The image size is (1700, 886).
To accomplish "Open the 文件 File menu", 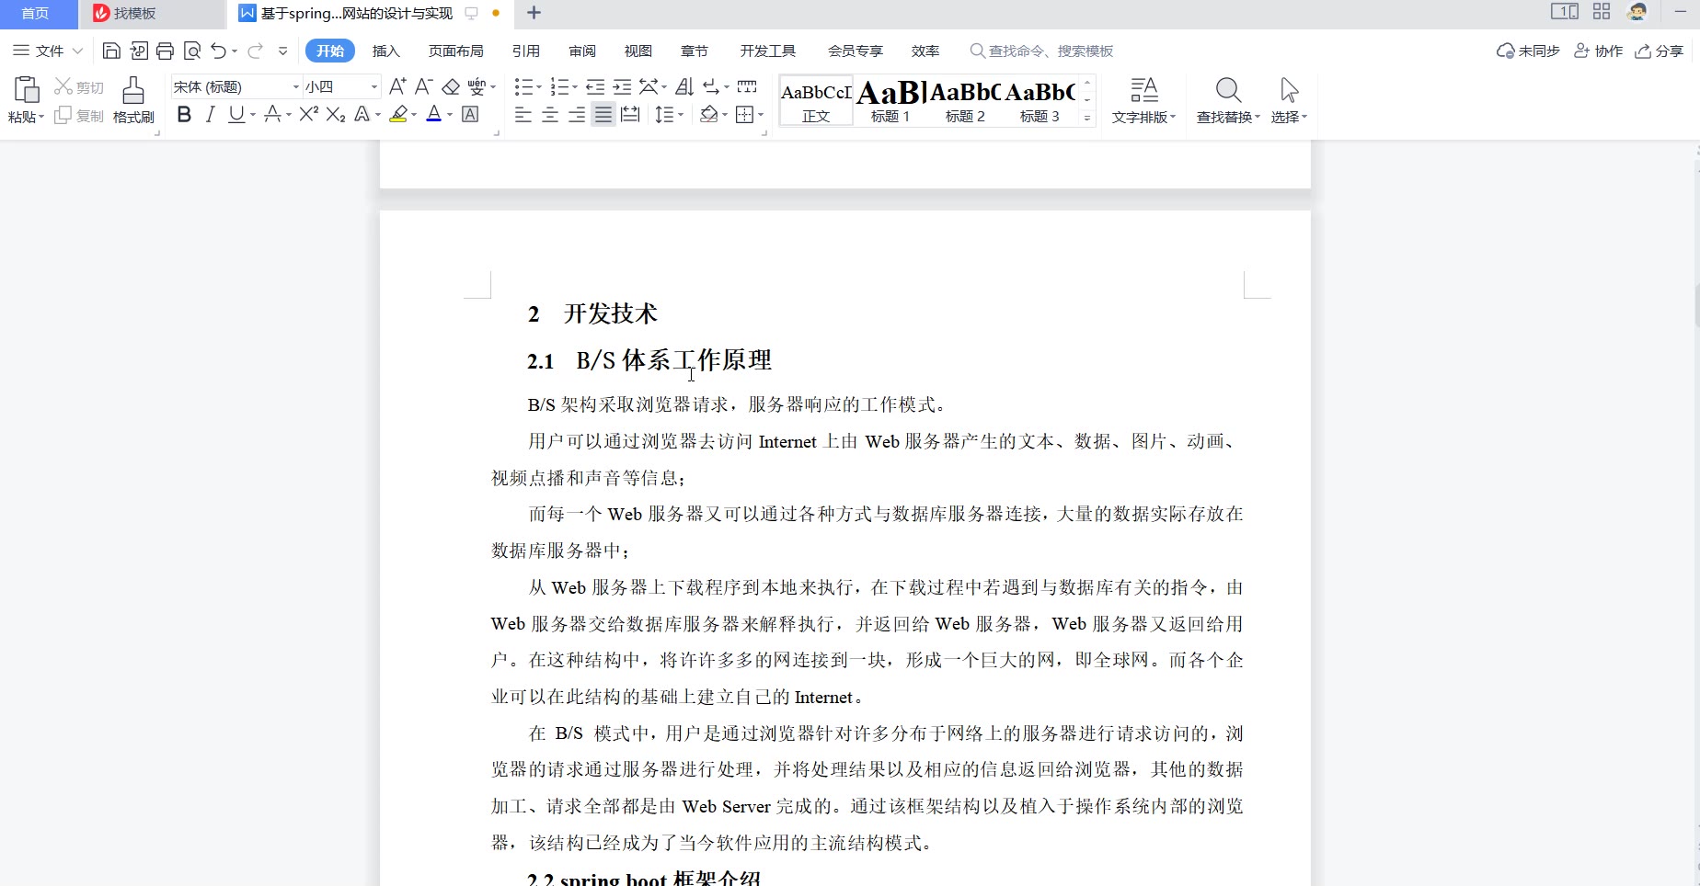I will (48, 51).
